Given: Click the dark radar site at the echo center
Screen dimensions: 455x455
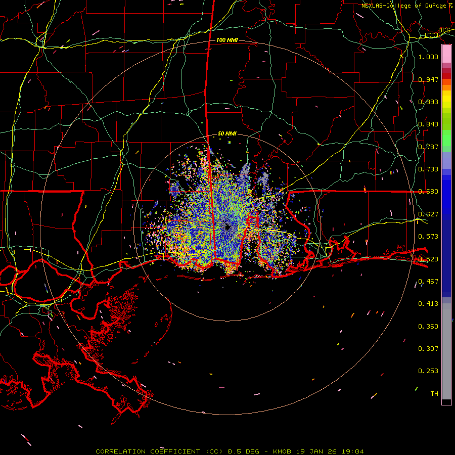Looking at the screenshot, I should (227, 227).
